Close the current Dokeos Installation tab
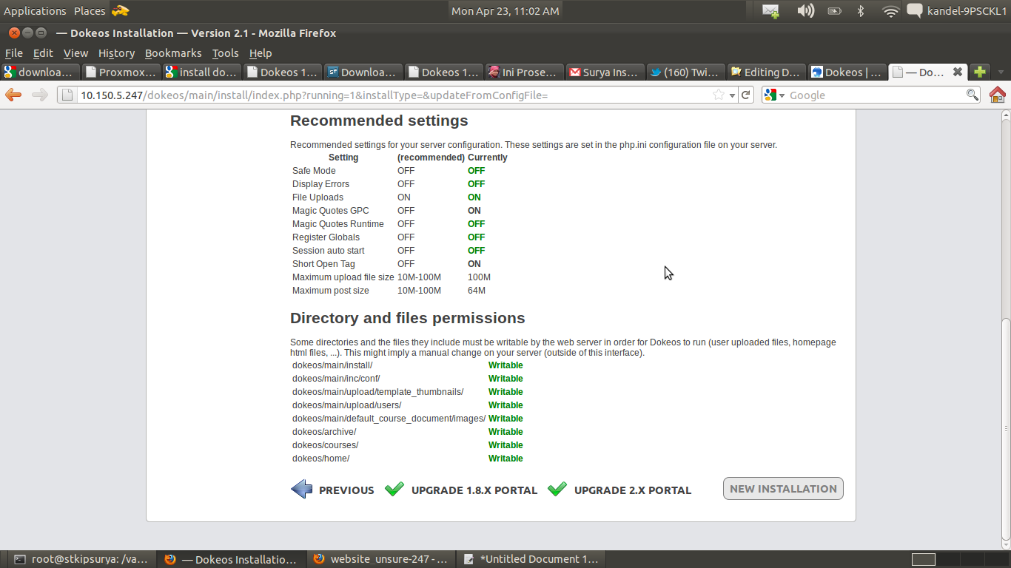Screen dimensions: 1011x568 (957, 72)
